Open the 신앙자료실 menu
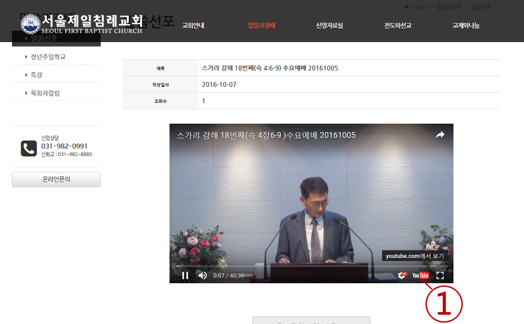The image size is (524, 324). click(x=329, y=25)
